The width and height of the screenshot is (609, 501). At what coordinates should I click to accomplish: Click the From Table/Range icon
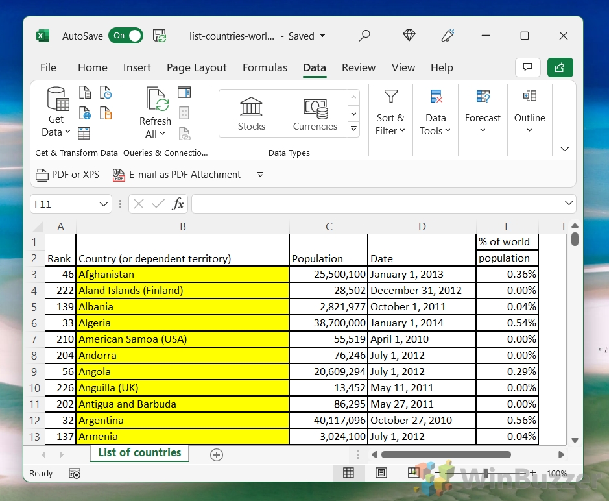(x=84, y=134)
